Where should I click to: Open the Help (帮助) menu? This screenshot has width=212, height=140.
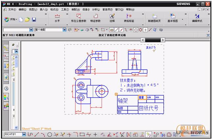(130, 10)
